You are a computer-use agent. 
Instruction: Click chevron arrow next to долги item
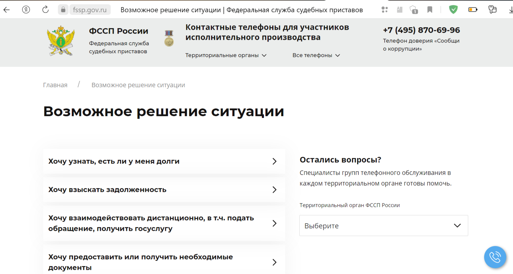tap(275, 161)
